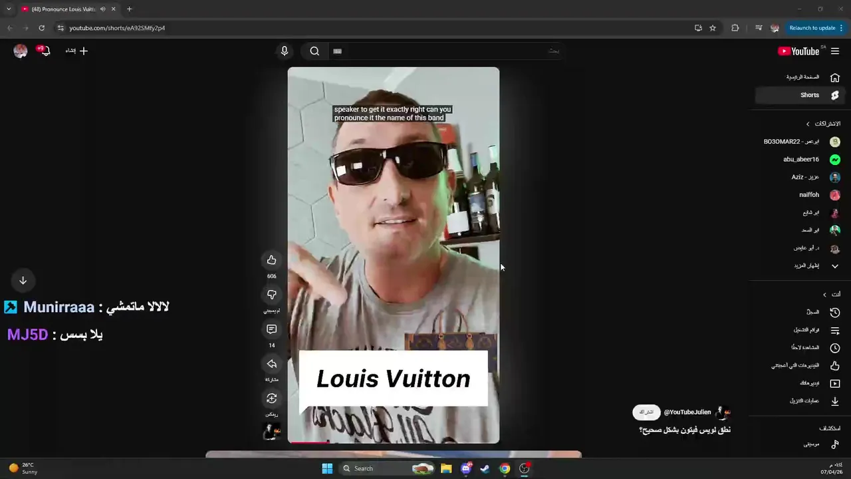The image size is (851, 479).
Task: Click the youtube.com address bar URL
Action: 117,28
